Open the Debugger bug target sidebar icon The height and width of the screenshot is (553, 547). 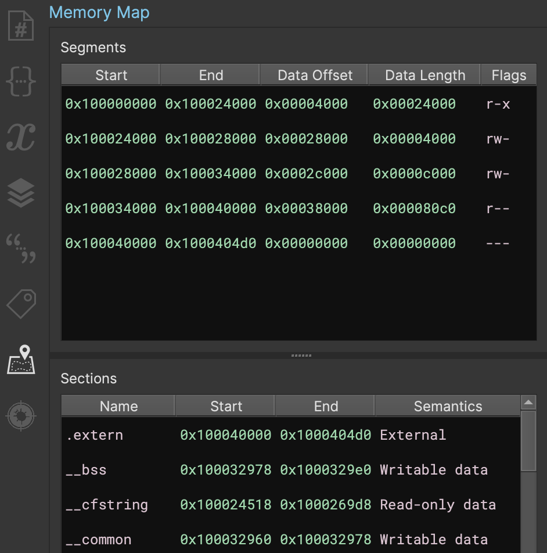21,415
